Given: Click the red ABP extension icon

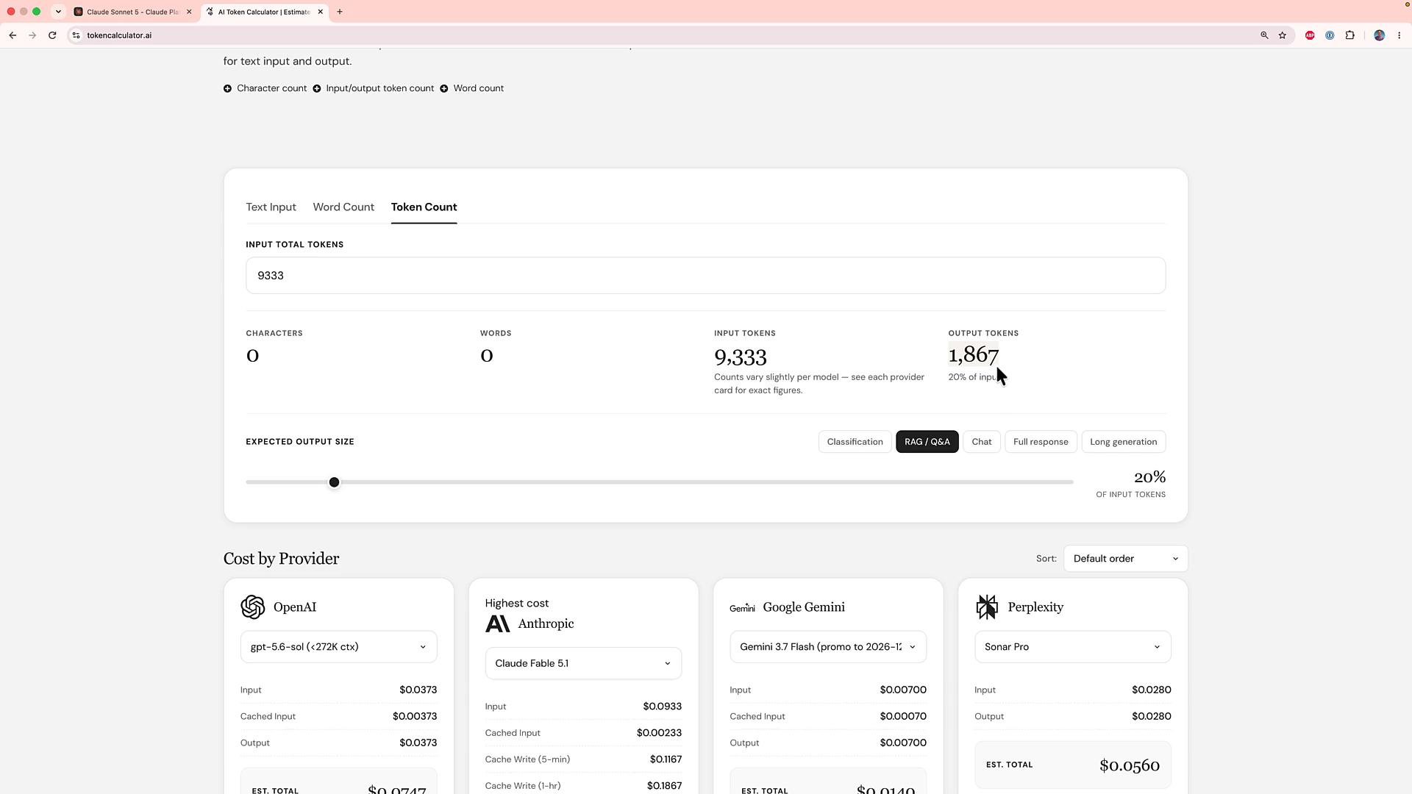Looking at the screenshot, I should pos(1310,35).
